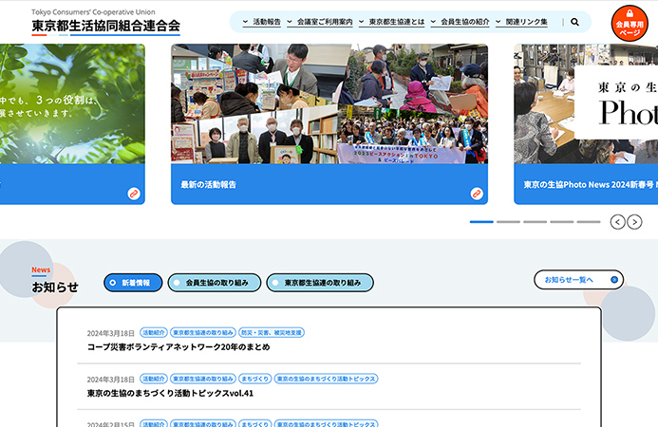Jump to fourth carousel slide indicator

click(562, 222)
